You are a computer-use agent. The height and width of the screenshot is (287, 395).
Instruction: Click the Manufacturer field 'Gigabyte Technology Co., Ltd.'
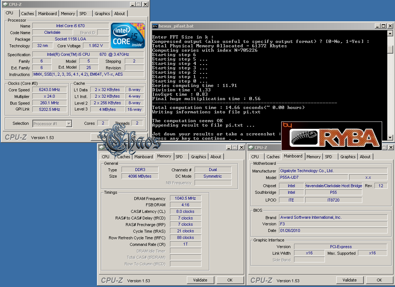click(x=333, y=171)
